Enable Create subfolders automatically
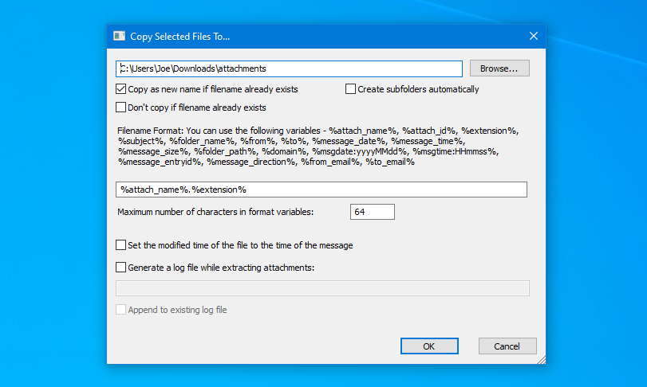The image size is (647, 387). click(350, 89)
